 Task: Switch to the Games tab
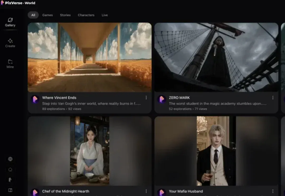pyautogui.click(x=47, y=15)
